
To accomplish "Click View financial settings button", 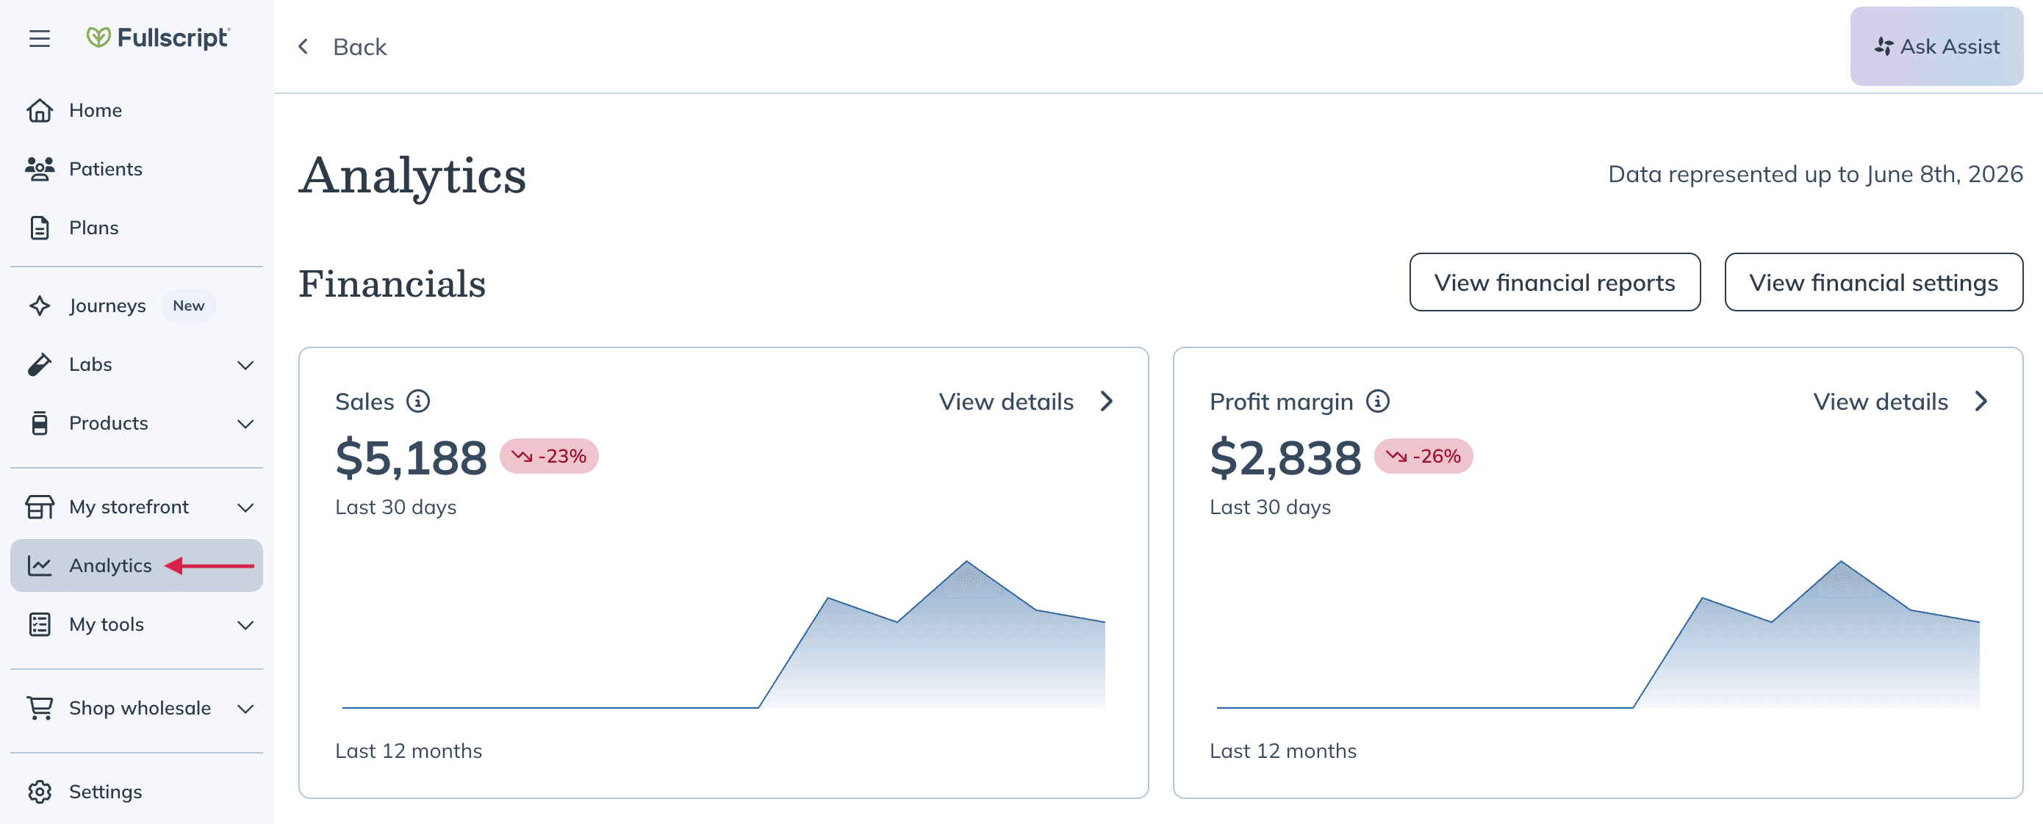I will (x=1873, y=282).
